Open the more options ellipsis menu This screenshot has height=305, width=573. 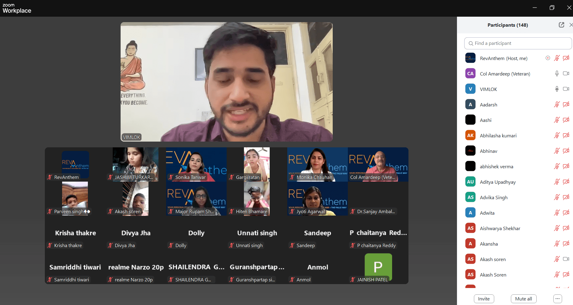click(x=557, y=299)
